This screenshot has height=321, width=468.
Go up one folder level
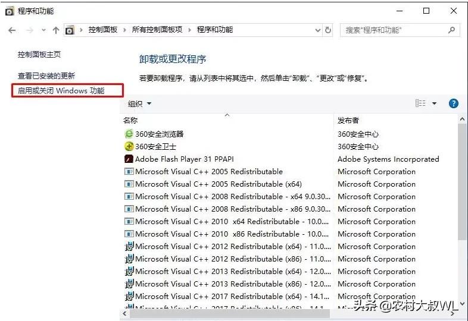click(x=56, y=30)
